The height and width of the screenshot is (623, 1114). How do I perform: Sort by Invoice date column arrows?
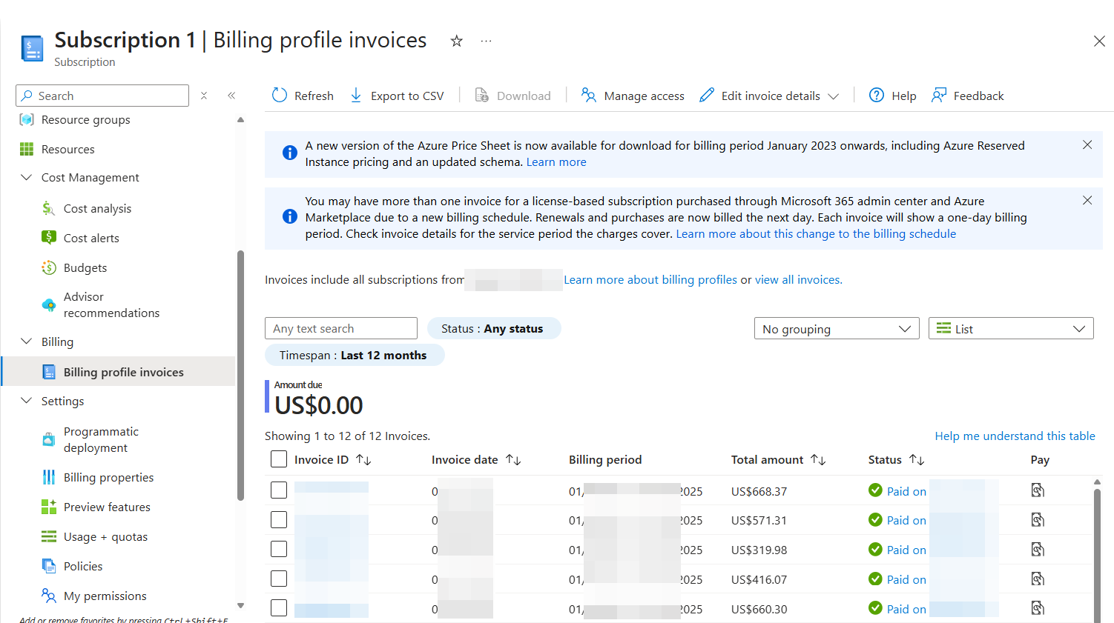(513, 459)
